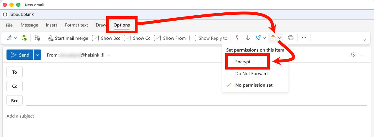This screenshot has height=137, width=374.
Task: Click the To recipients button
Action: point(14,72)
